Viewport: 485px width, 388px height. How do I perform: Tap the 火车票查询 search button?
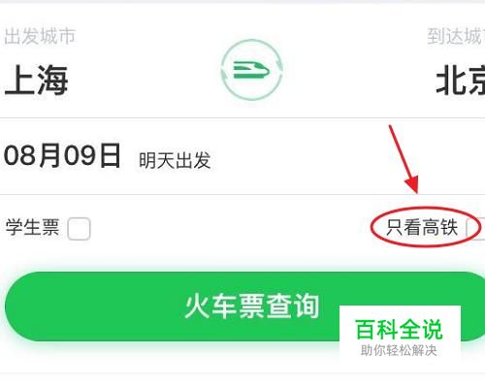point(244,307)
